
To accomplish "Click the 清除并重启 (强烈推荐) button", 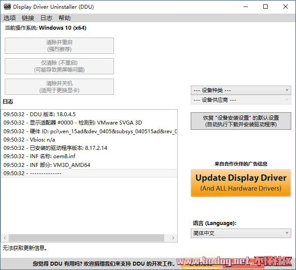I will click(x=59, y=46).
